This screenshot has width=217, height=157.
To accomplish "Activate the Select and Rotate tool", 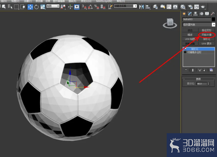I will (x=37, y=7).
